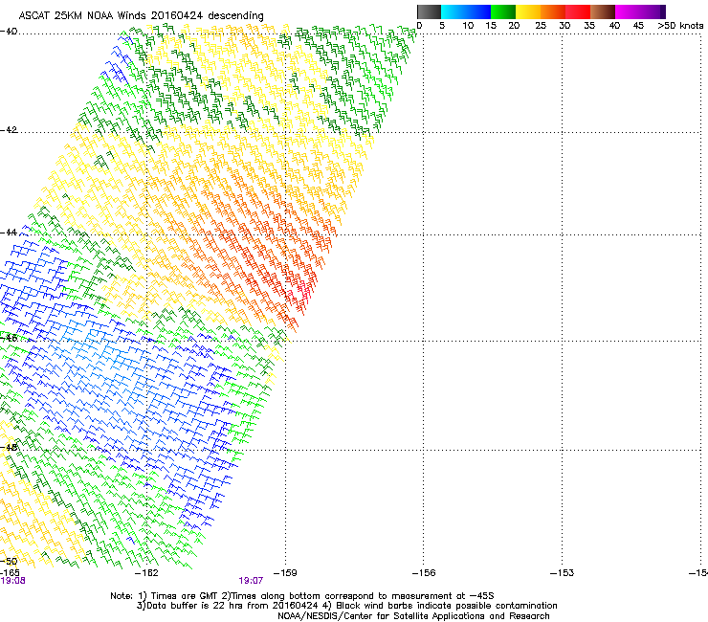Image resolution: width=708 pixels, height=622 pixels.
Task: Click the '-159' longitude label
Action: pos(285,573)
